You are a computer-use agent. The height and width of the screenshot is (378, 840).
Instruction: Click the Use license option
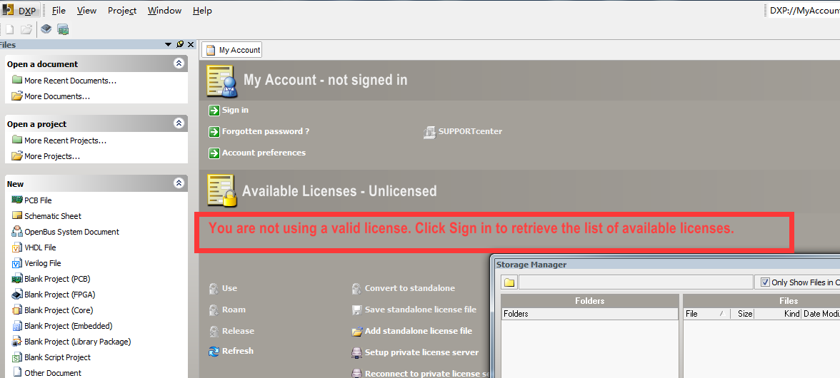click(229, 288)
